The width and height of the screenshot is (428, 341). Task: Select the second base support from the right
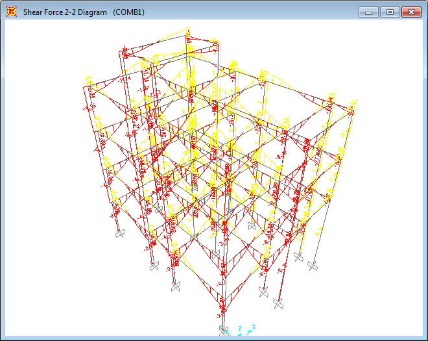tap(298, 257)
